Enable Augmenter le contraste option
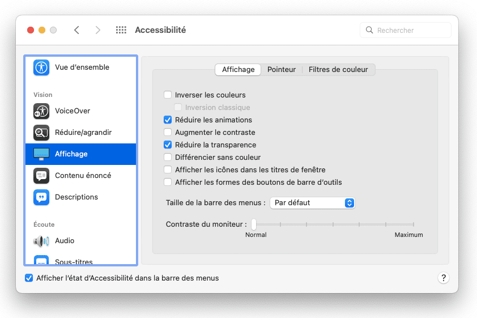Screen dimensions: 477x318 coord(168,133)
